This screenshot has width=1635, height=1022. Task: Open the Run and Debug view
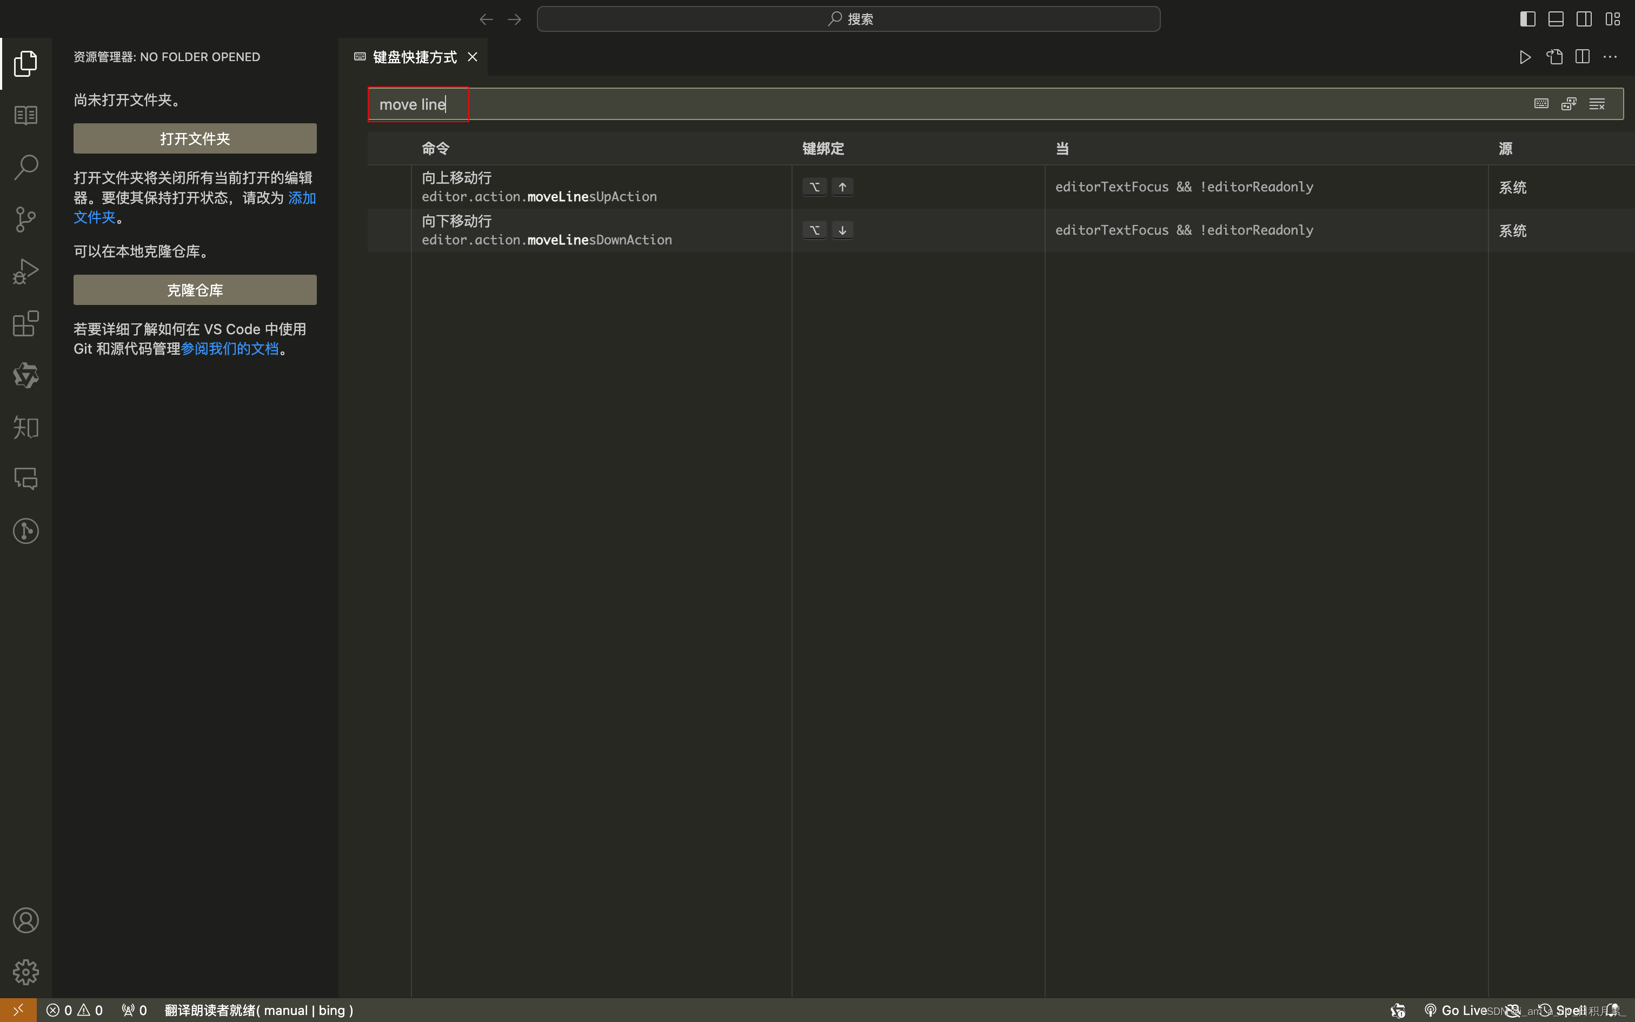pos(25,271)
